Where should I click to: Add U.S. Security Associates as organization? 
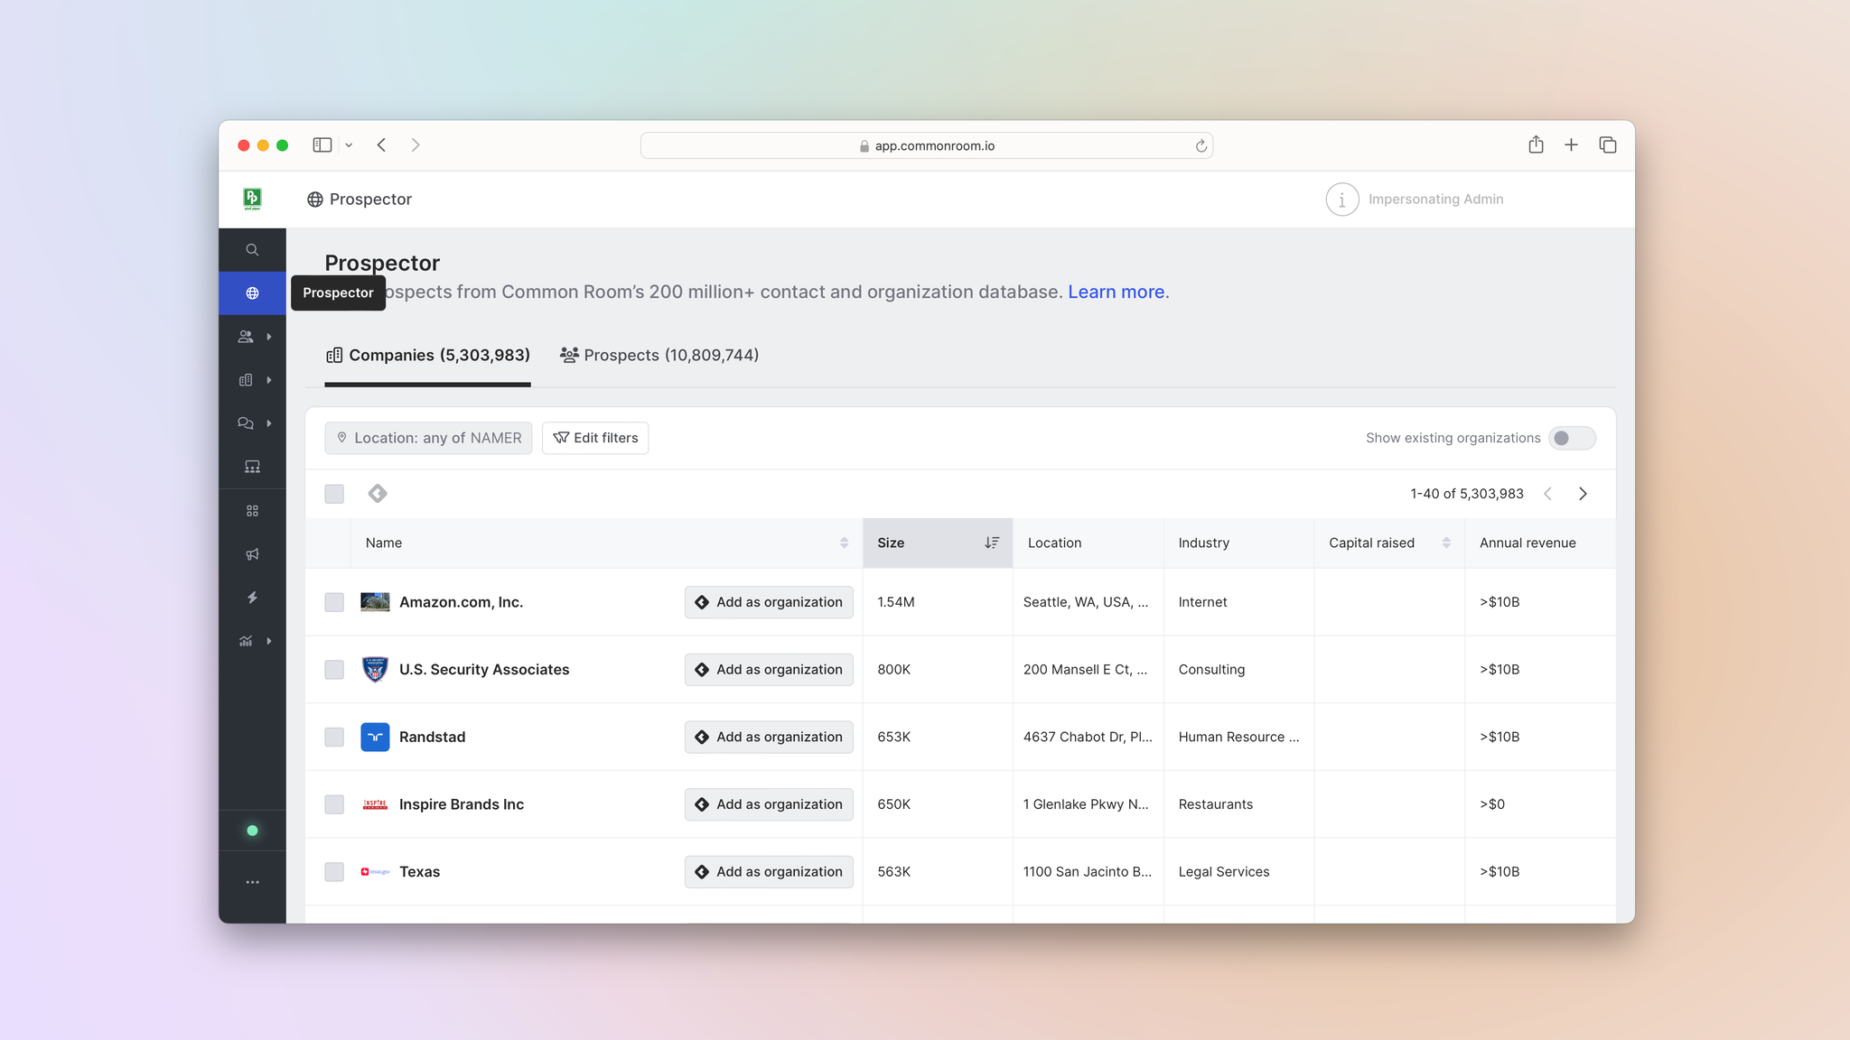(x=769, y=670)
